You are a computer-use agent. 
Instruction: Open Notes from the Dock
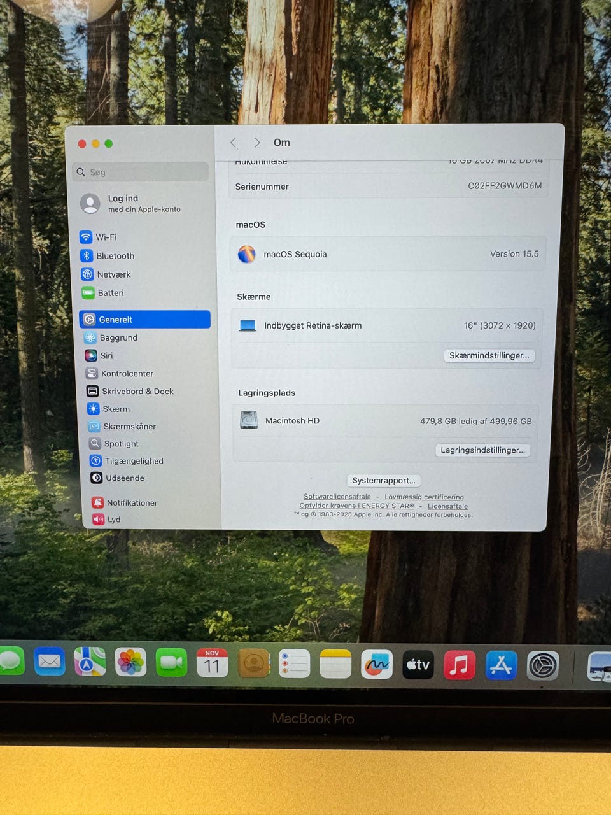point(335,664)
